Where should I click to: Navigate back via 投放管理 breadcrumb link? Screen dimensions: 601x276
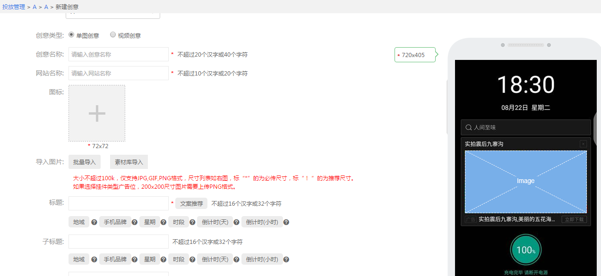click(13, 7)
